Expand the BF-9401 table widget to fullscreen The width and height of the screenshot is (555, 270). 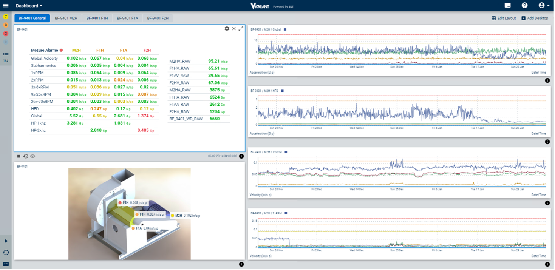tap(241, 29)
